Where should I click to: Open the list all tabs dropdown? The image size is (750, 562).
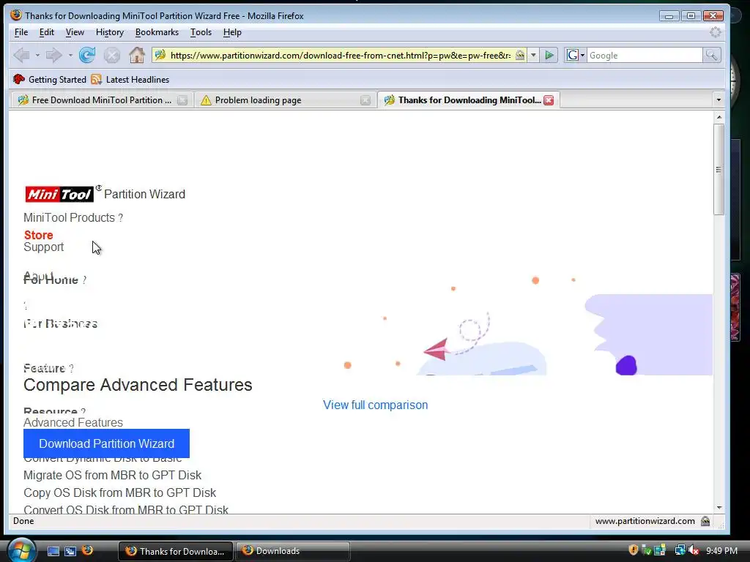pyautogui.click(x=719, y=100)
